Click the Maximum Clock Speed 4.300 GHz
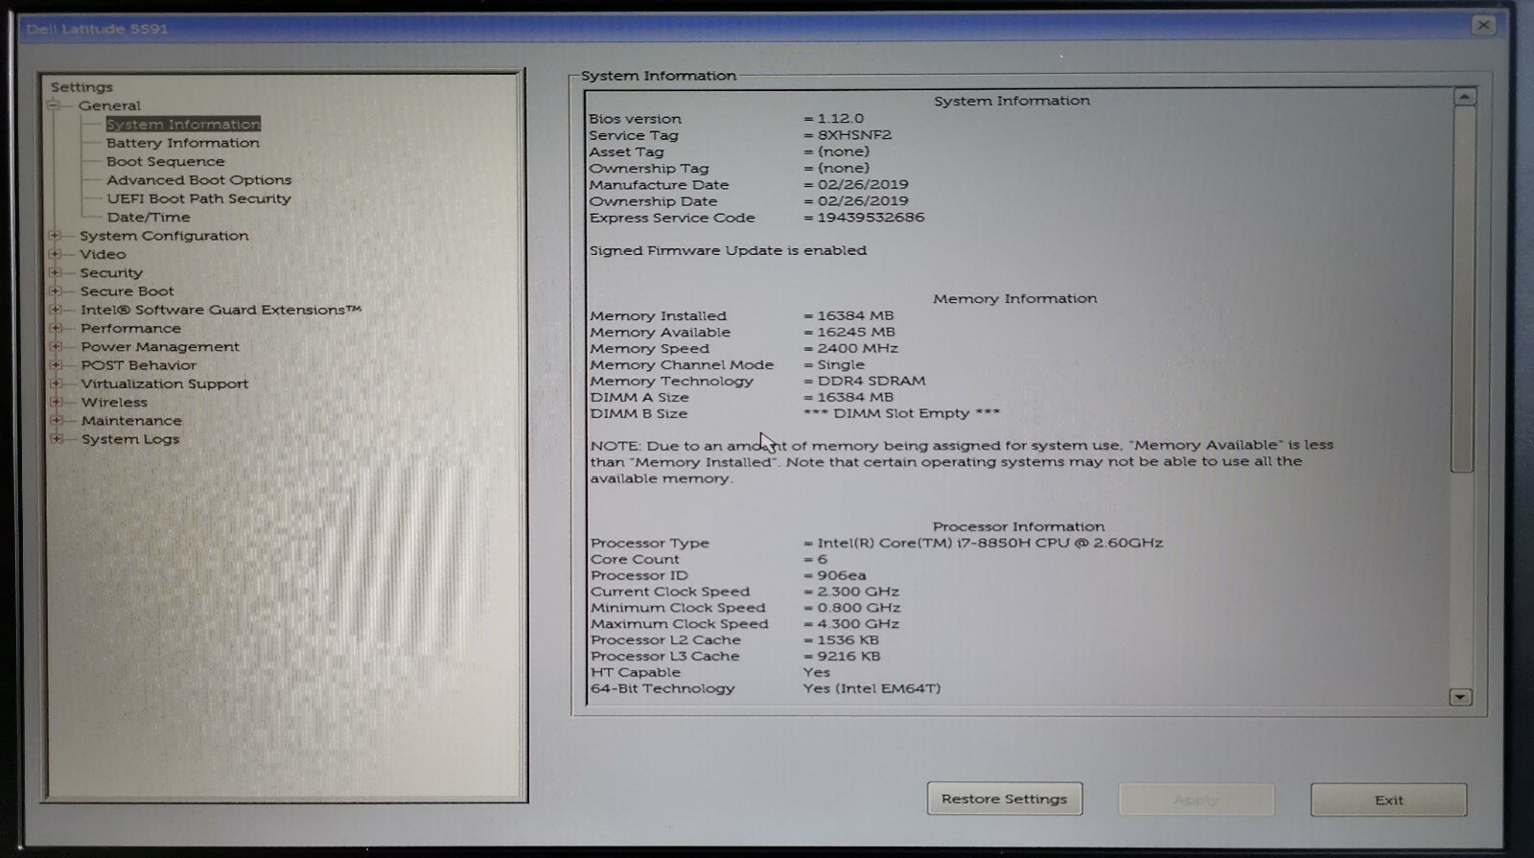The height and width of the screenshot is (858, 1534). click(858, 624)
